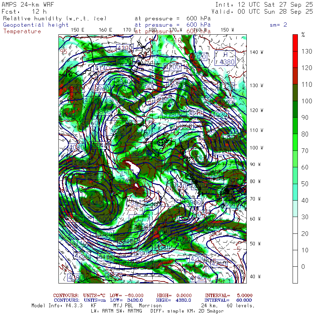
Task: Click the '80 W' longitude label
Action: 255,181
